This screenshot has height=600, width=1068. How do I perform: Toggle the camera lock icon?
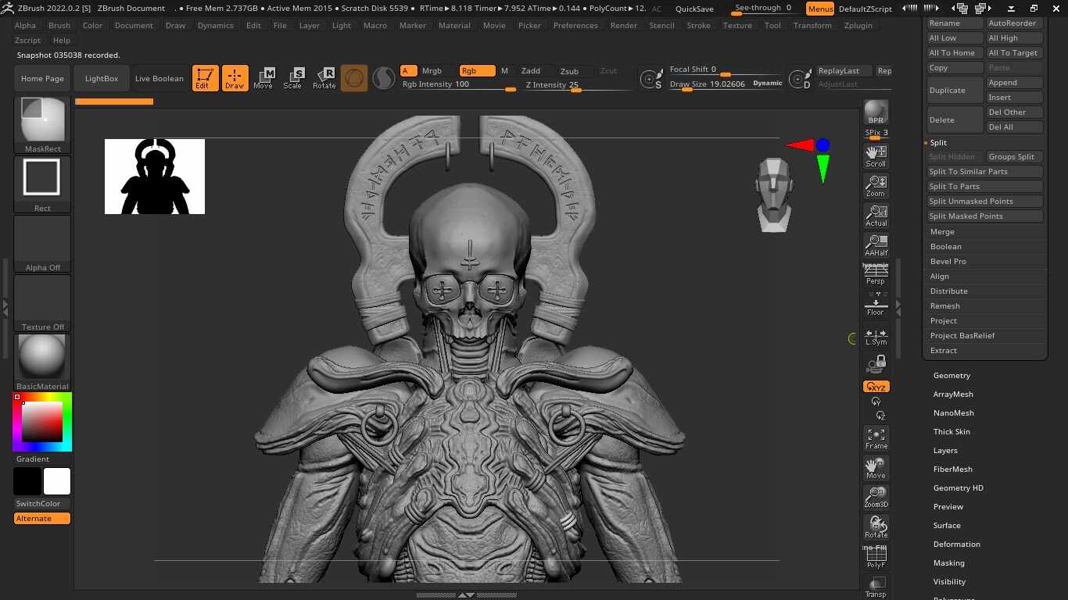[x=876, y=365]
